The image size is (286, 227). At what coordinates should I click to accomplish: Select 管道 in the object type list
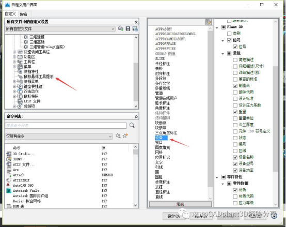coord(159,93)
